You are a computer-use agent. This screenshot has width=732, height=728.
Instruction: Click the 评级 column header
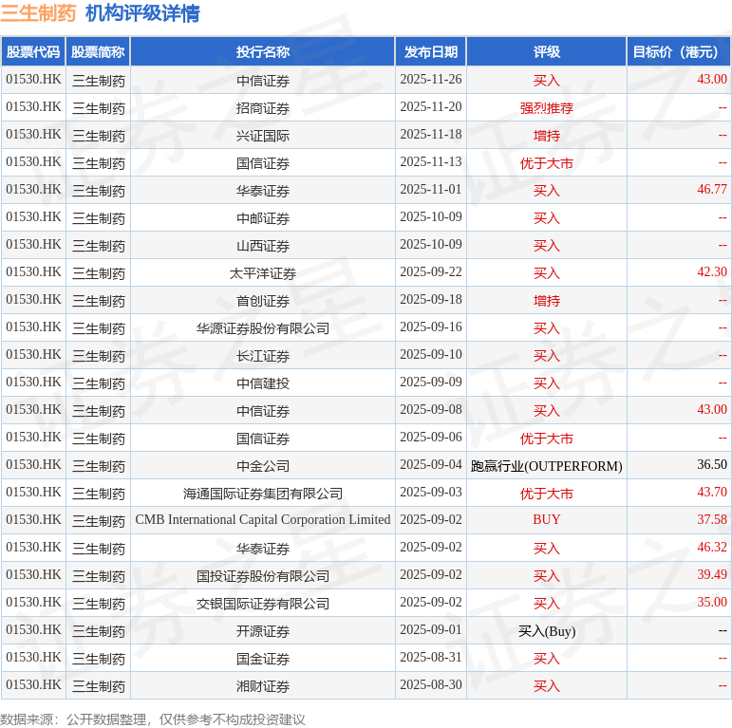click(547, 52)
